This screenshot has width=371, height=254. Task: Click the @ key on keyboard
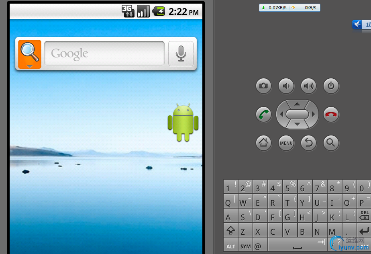pos(261,245)
